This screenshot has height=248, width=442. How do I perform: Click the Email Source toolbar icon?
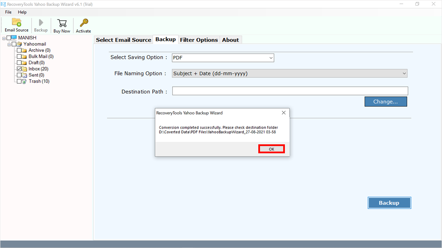coord(17,22)
